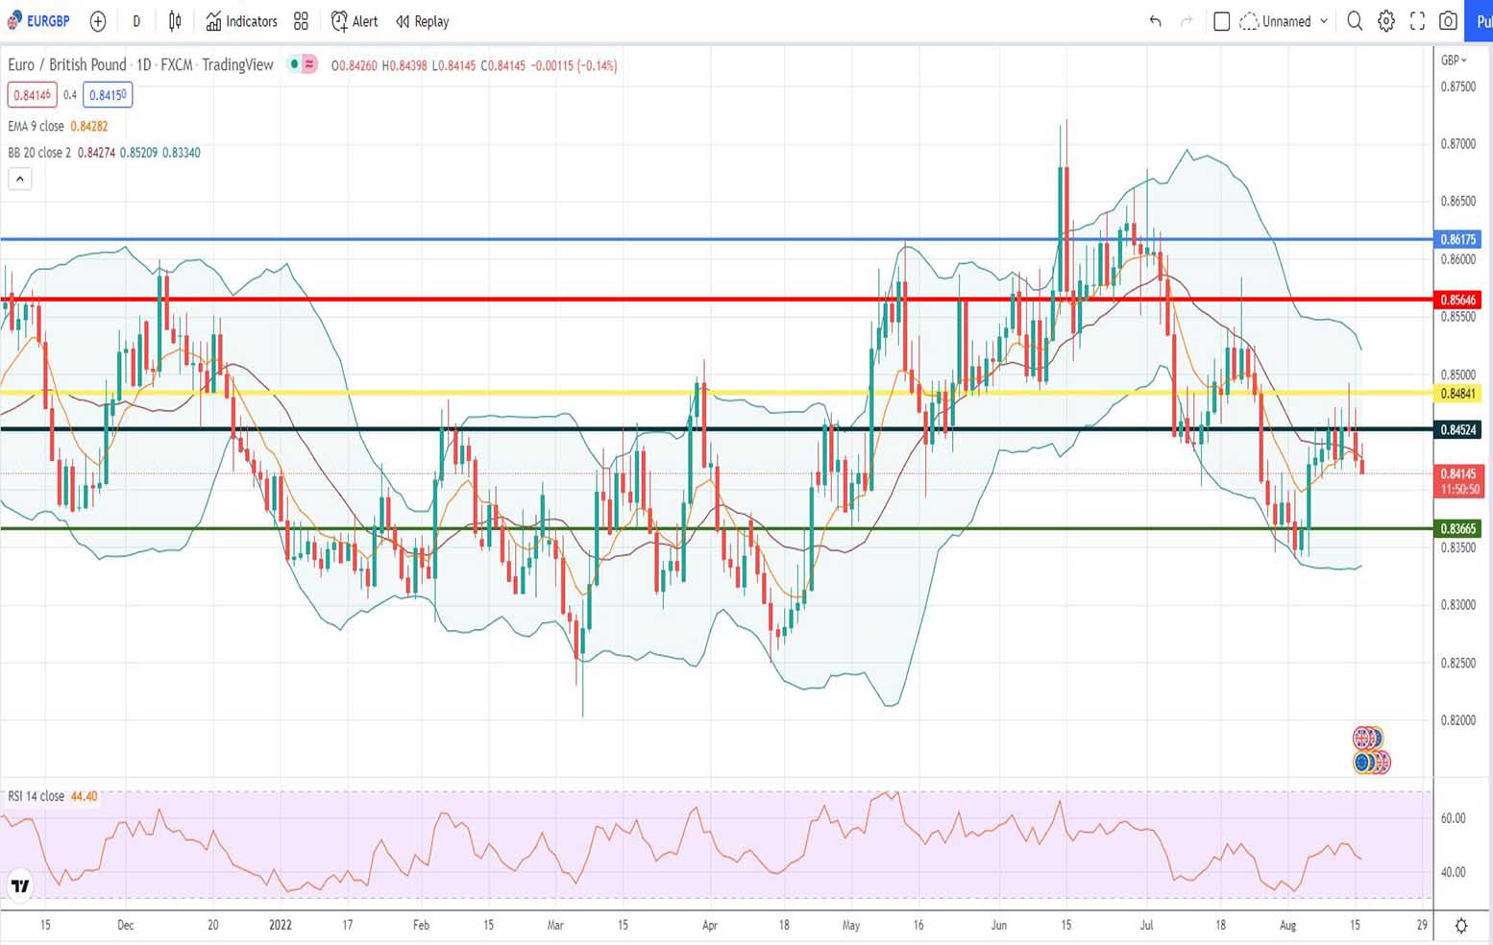Collapse the indicator legend with chevron
Viewport: 1493px width, 945px height.
click(20, 179)
